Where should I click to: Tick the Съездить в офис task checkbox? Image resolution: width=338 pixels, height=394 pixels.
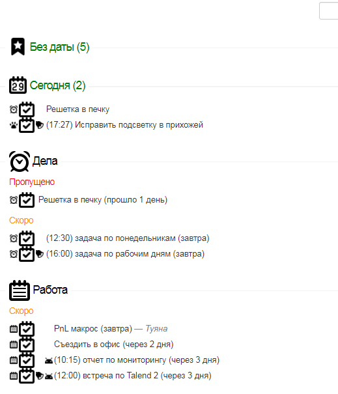27,345
